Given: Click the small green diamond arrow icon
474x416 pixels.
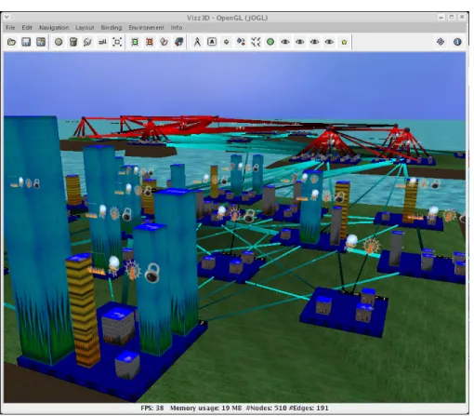Looking at the screenshot, I should pyautogui.click(x=227, y=42).
